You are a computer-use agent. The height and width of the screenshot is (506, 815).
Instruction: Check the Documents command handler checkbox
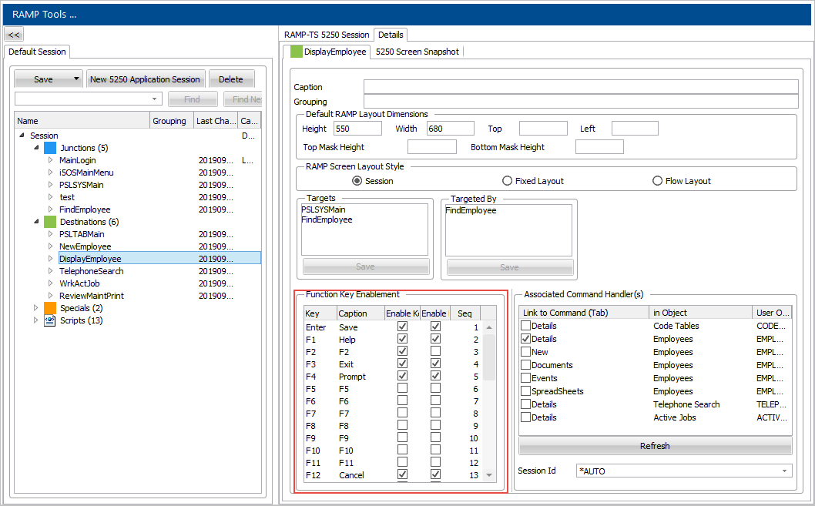point(525,365)
